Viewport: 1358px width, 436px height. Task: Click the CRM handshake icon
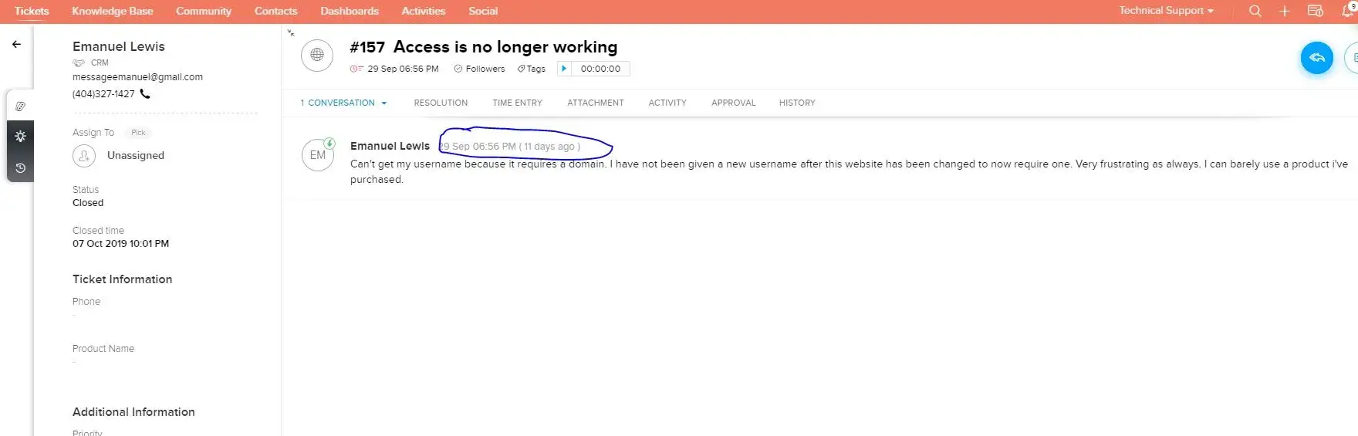click(x=79, y=63)
